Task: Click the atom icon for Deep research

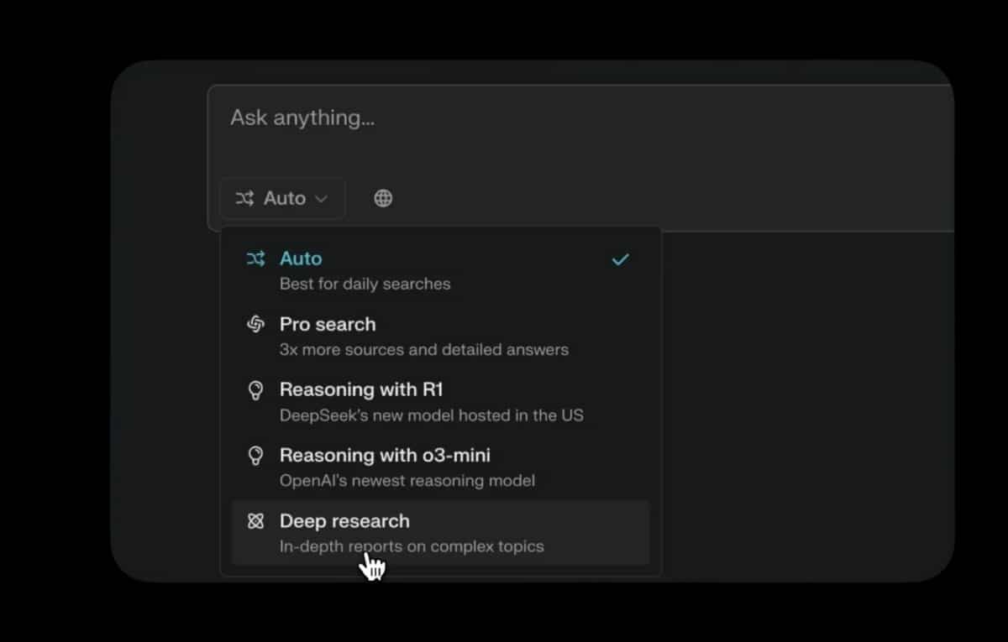Action: (x=255, y=521)
